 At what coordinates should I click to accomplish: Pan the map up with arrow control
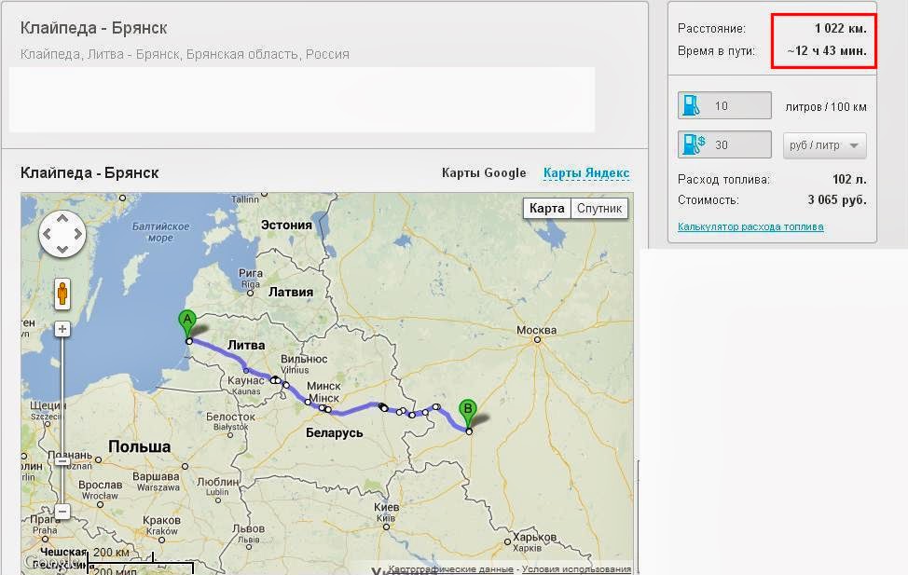62,219
